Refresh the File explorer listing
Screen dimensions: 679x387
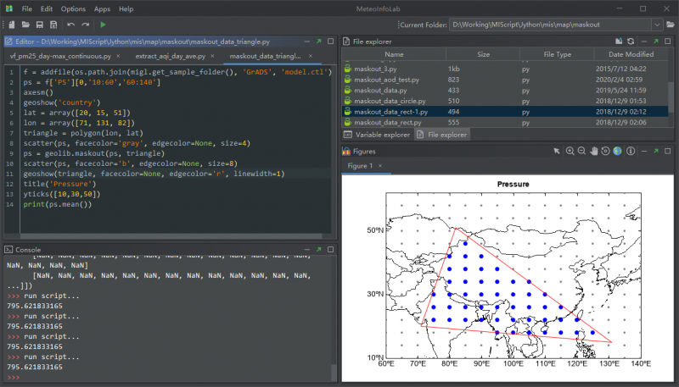[x=631, y=41]
